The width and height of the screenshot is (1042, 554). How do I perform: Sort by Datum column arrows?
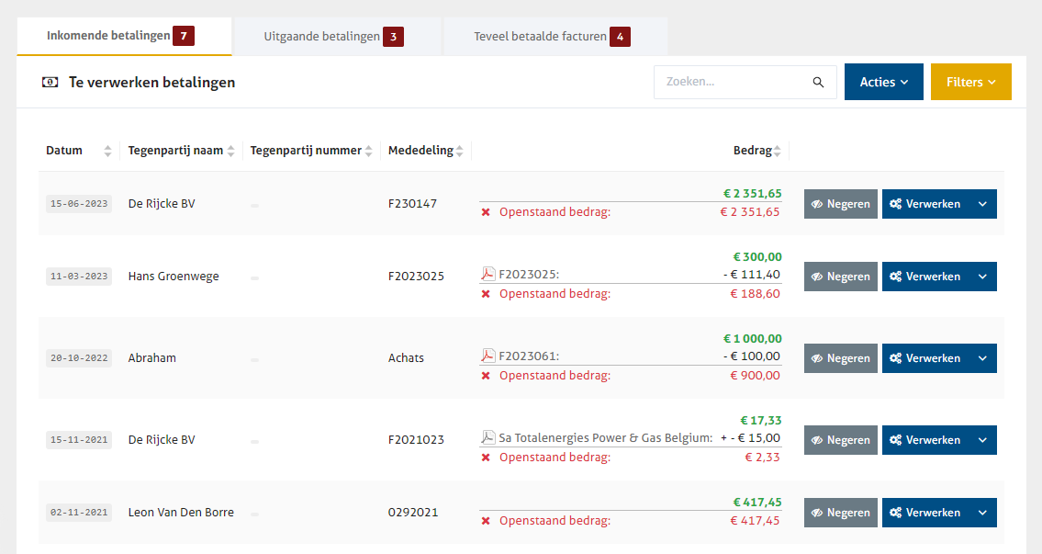[x=107, y=151]
